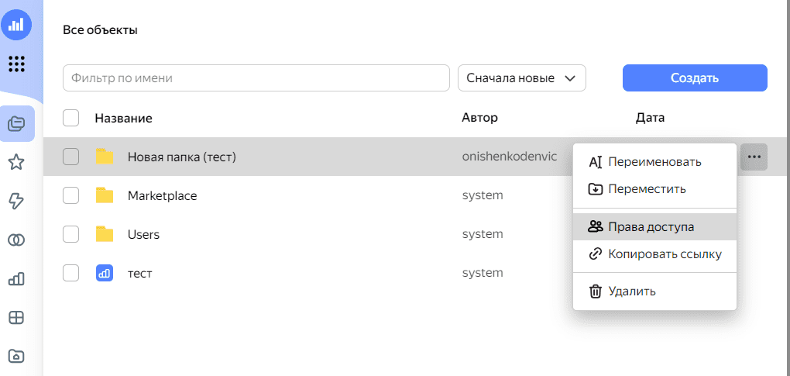
Task: Check the box for Marketplace folder
Action: pos(71,195)
